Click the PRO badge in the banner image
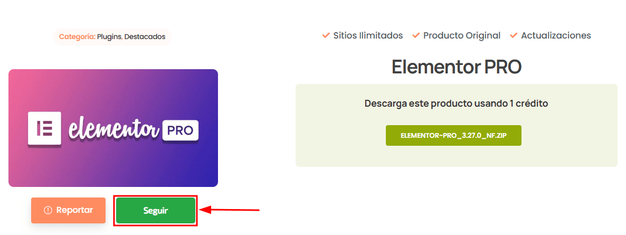 click(x=181, y=130)
